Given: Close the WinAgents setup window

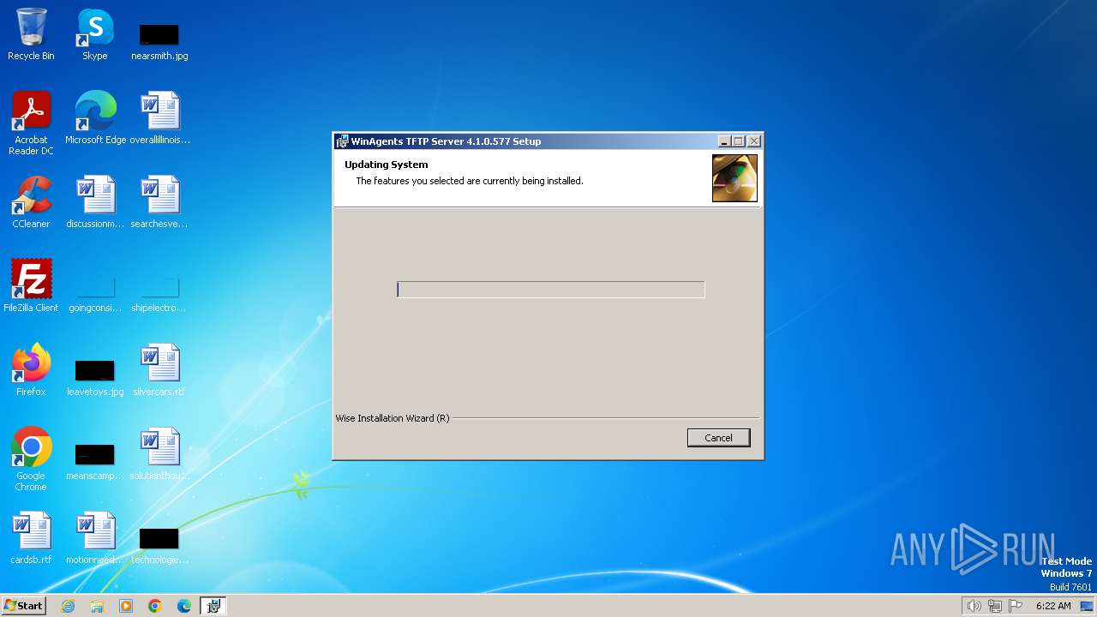Looking at the screenshot, I should (754, 141).
